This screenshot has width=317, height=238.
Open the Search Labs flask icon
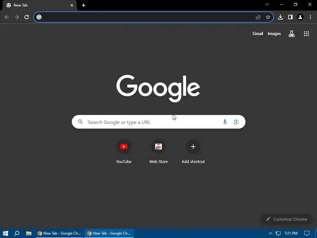pos(292,34)
